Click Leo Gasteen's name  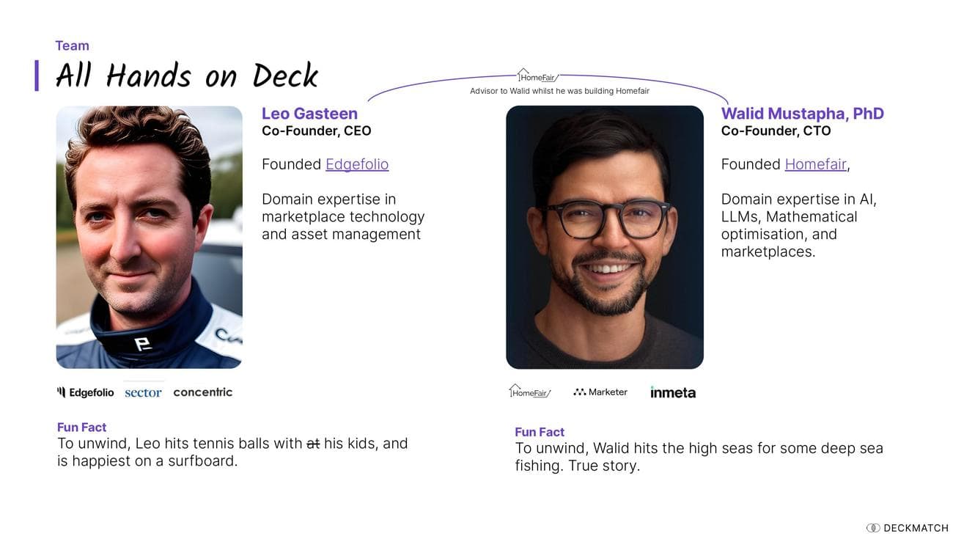[x=309, y=114]
